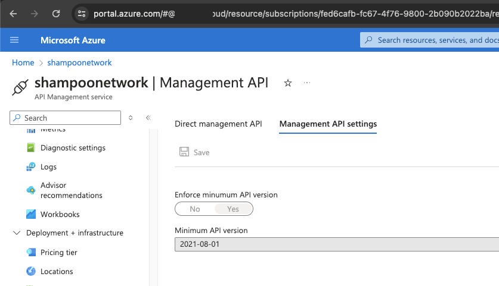
Task: Click the 'Enforce minumum API version' label
Action: point(226,194)
